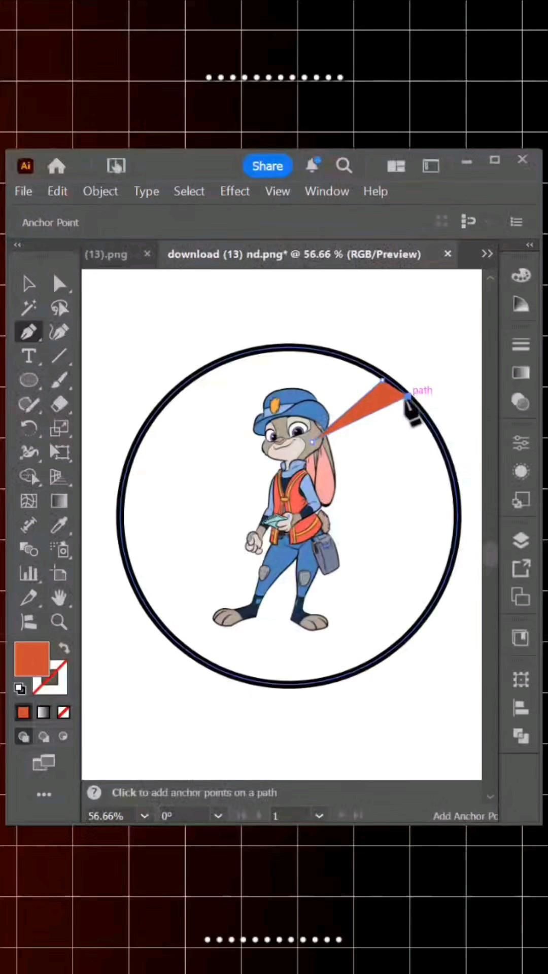This screenshot has height=974, width=548.
Task: Open the Object menu
Action: (100, 191)
